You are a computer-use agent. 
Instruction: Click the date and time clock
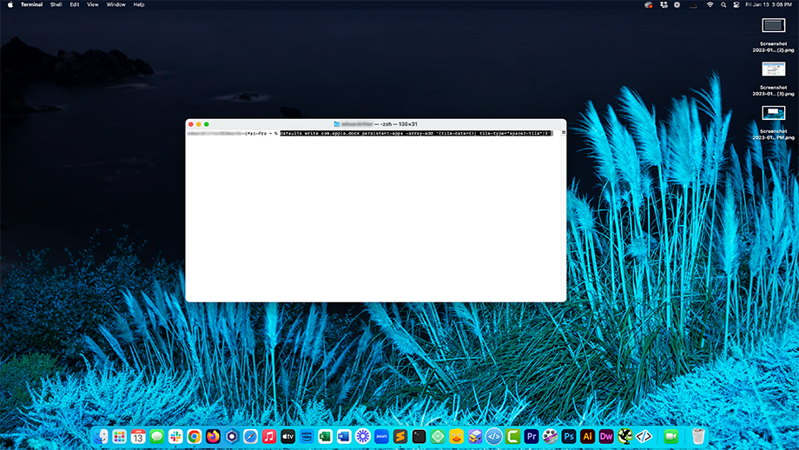click(x=769, y=4)
